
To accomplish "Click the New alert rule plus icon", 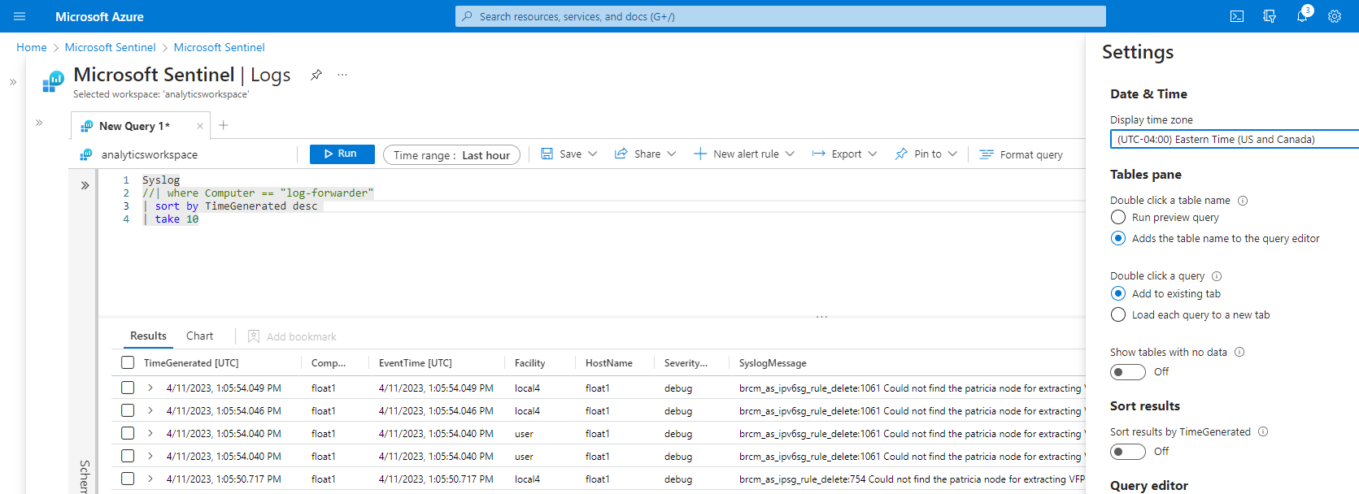I will (x=700, y=154).
